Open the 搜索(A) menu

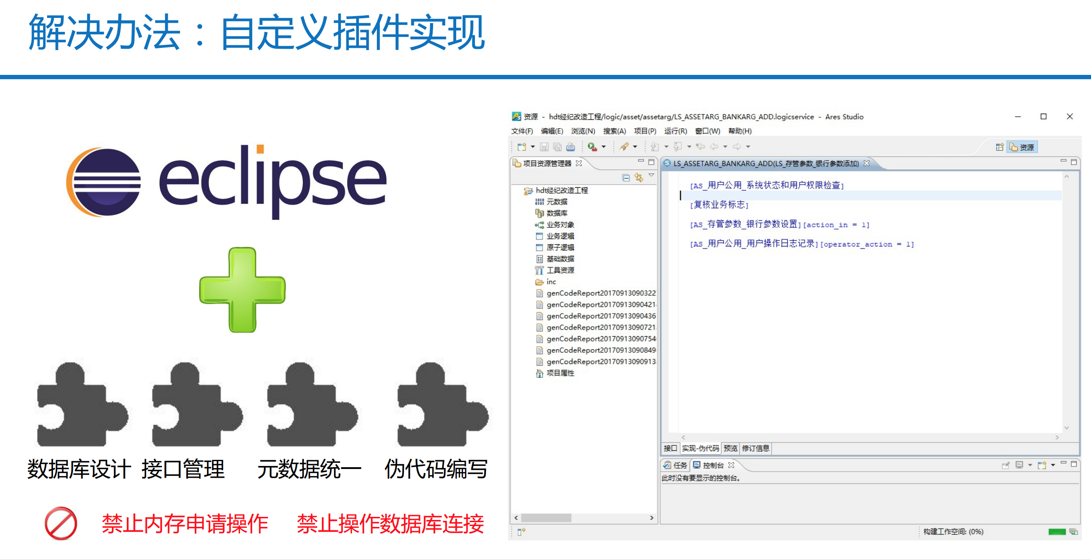point(614,131)
